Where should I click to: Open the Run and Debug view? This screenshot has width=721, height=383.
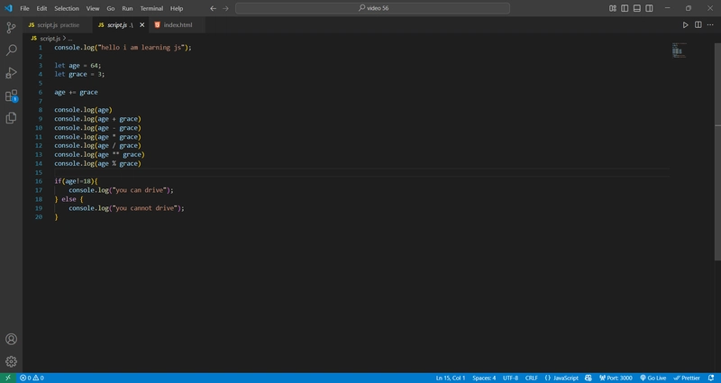coord(11,73)
